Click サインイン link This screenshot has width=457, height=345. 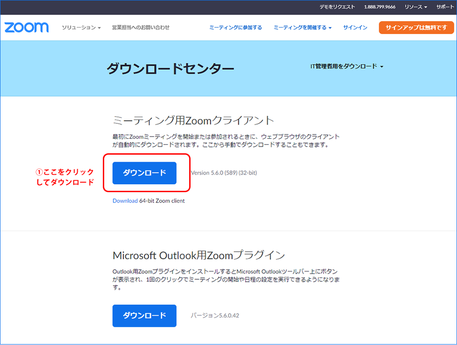(355, 27)
